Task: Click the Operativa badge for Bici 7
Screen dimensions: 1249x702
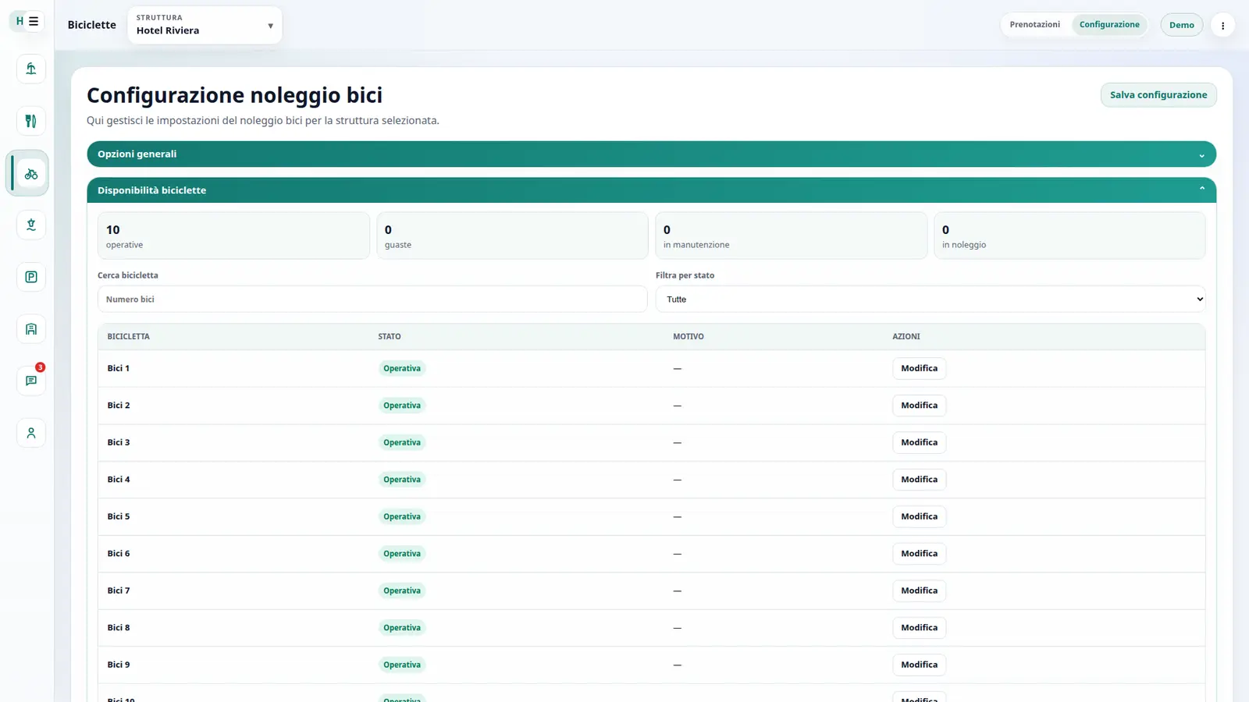Action: pos(402,590)
